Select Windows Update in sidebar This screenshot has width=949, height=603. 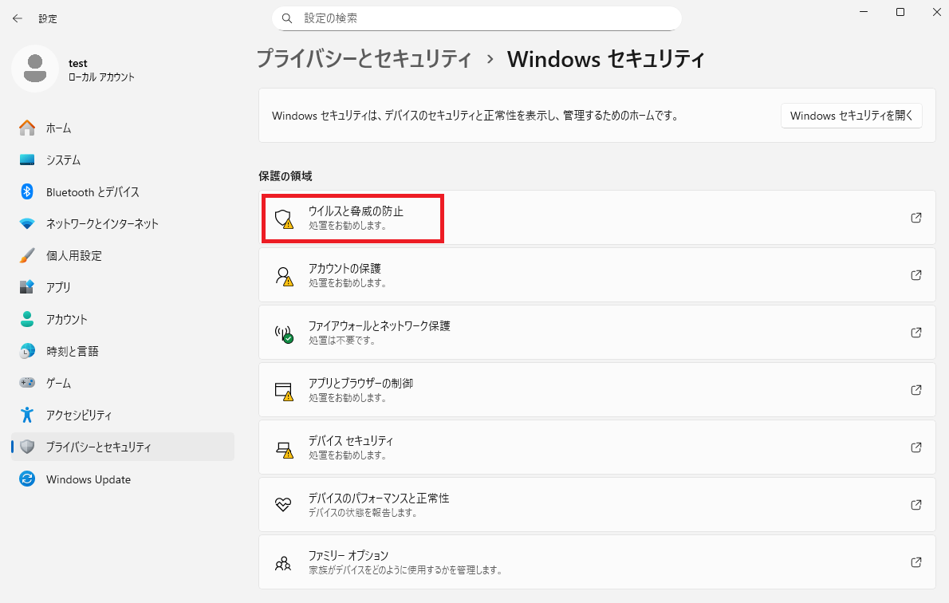tap(123, 479)
